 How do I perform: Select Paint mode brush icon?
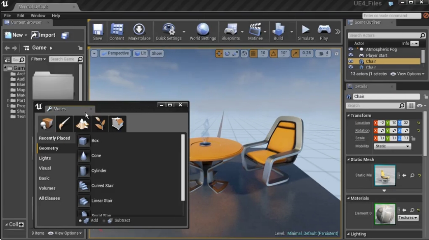[64, 124]
